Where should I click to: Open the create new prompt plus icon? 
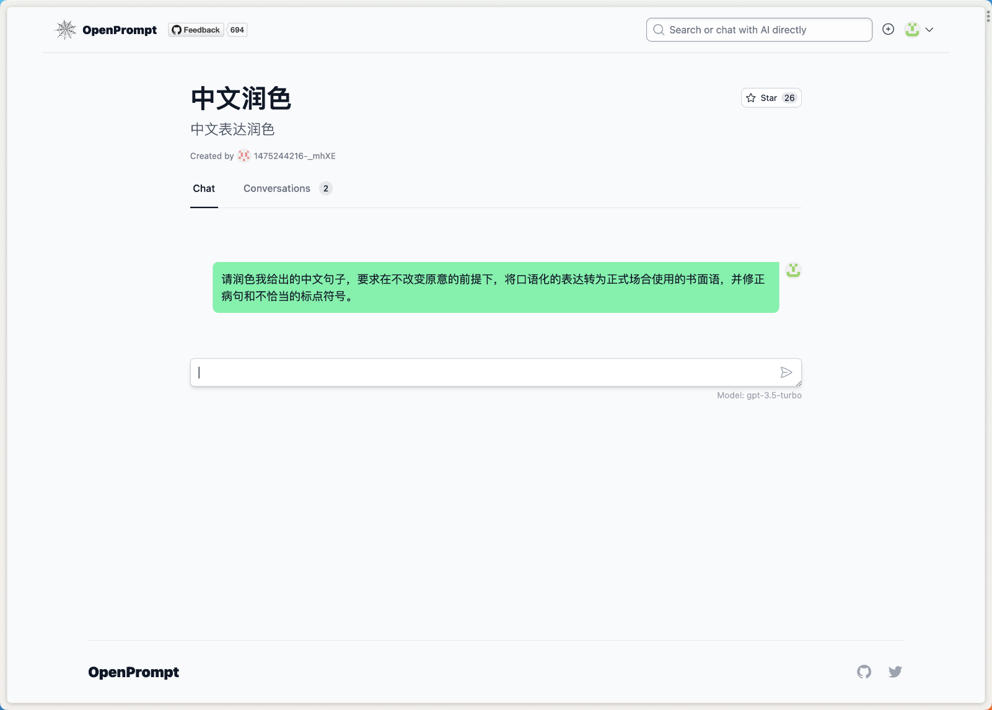(888, 29)
